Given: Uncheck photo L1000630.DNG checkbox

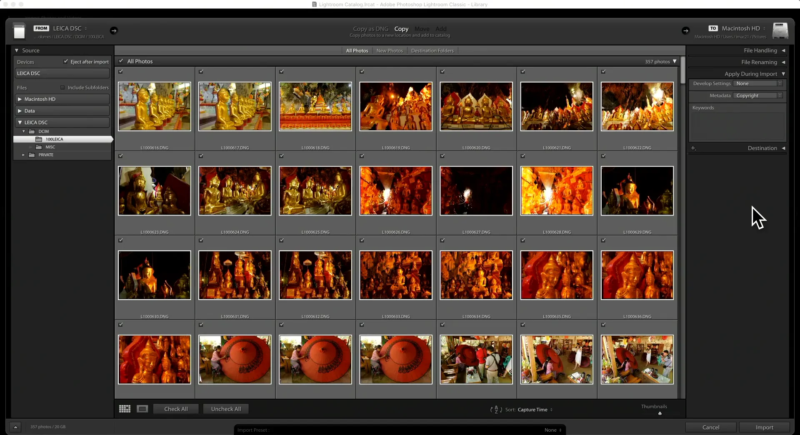Looking at the screenshot, I should coord(120,240).
